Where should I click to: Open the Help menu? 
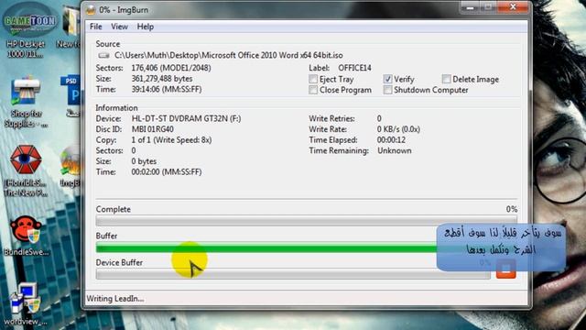coord(145,27)
